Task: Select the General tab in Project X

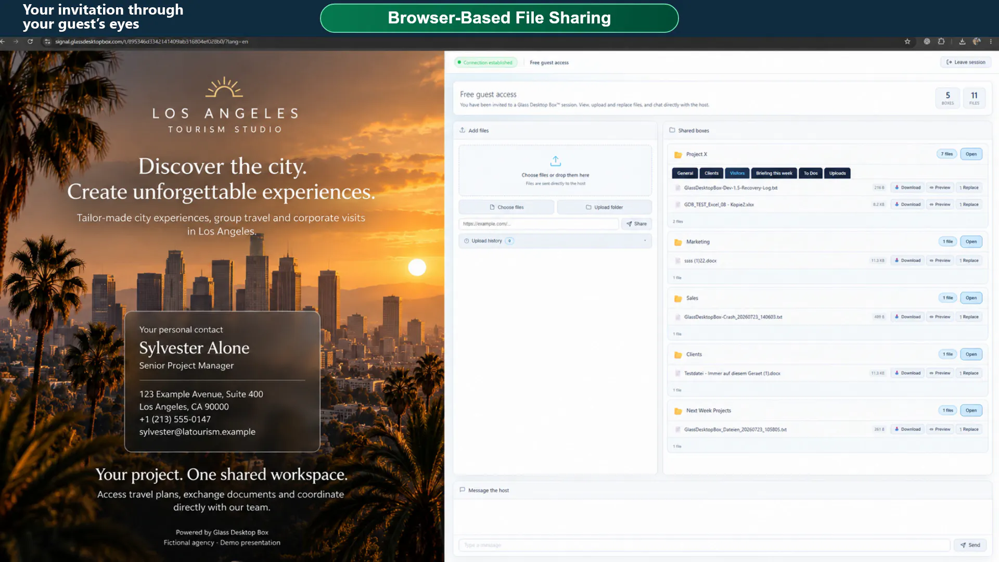Action: click(685, 173)
